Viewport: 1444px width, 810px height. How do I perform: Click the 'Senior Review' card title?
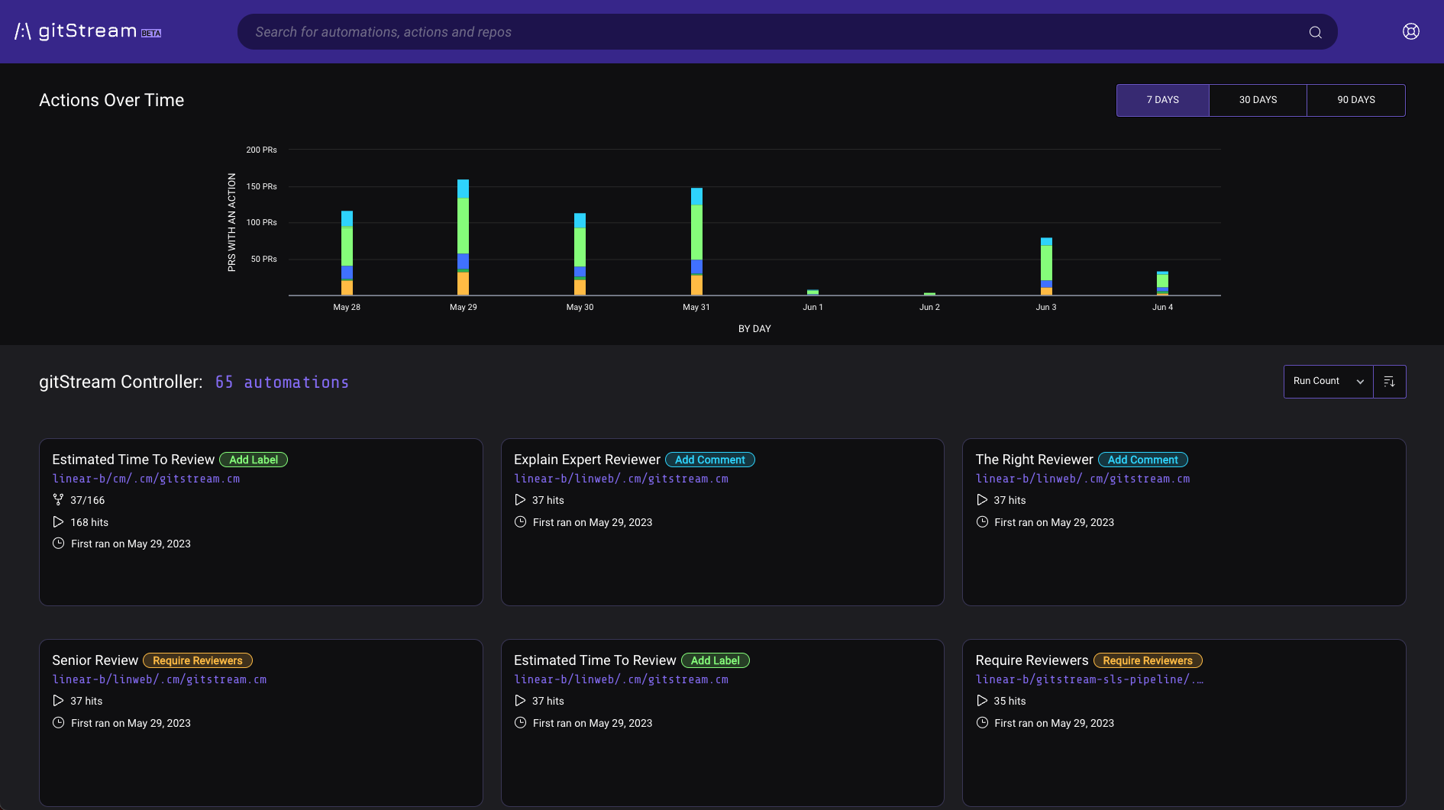click(95, 660)
